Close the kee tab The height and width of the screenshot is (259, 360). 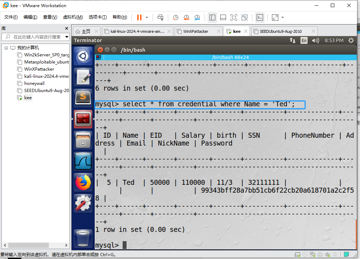point(246,31)
